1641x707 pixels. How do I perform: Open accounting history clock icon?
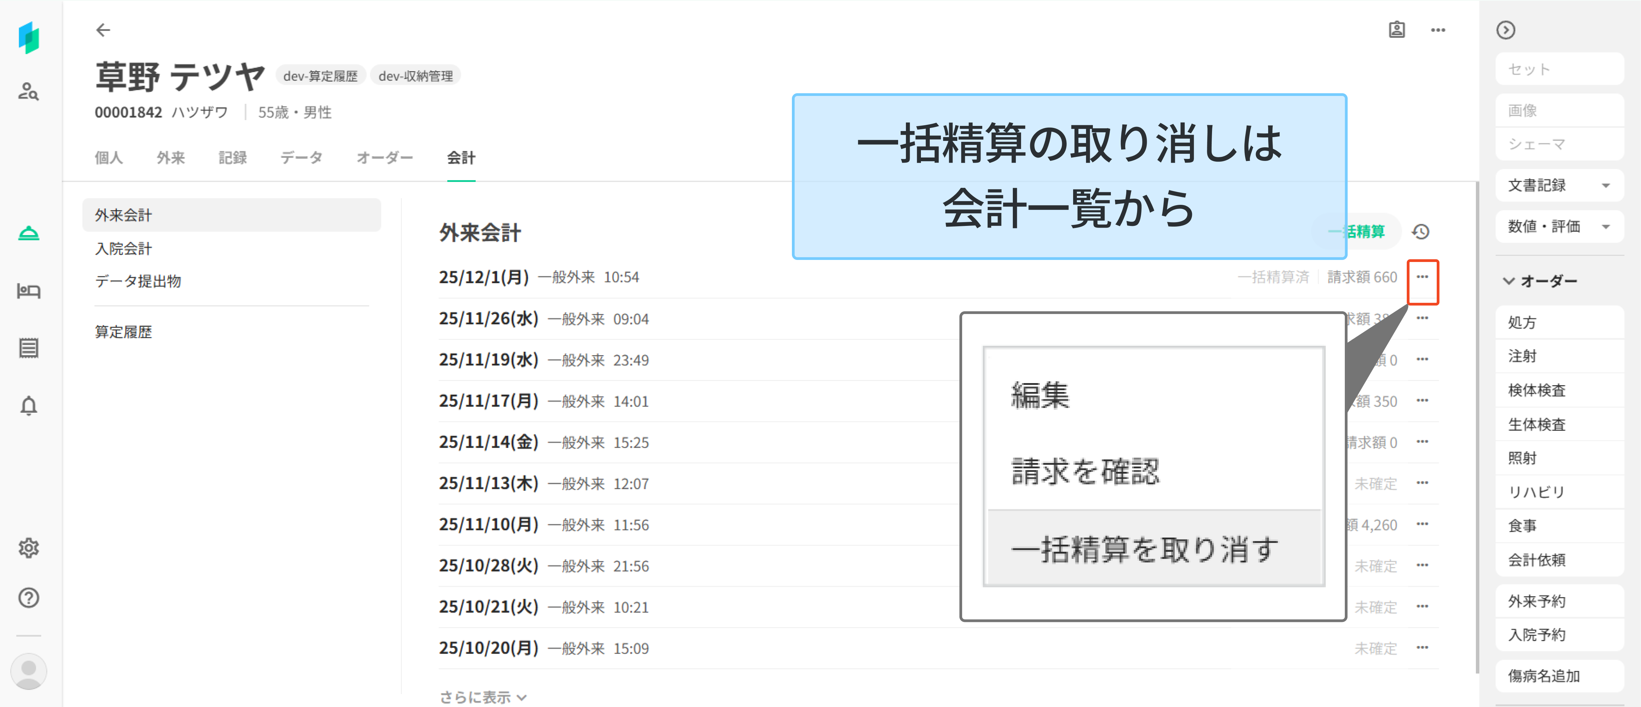pyautogui.click(x=1420, y=232)
